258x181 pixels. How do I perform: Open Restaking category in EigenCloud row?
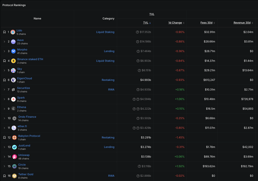108,80
